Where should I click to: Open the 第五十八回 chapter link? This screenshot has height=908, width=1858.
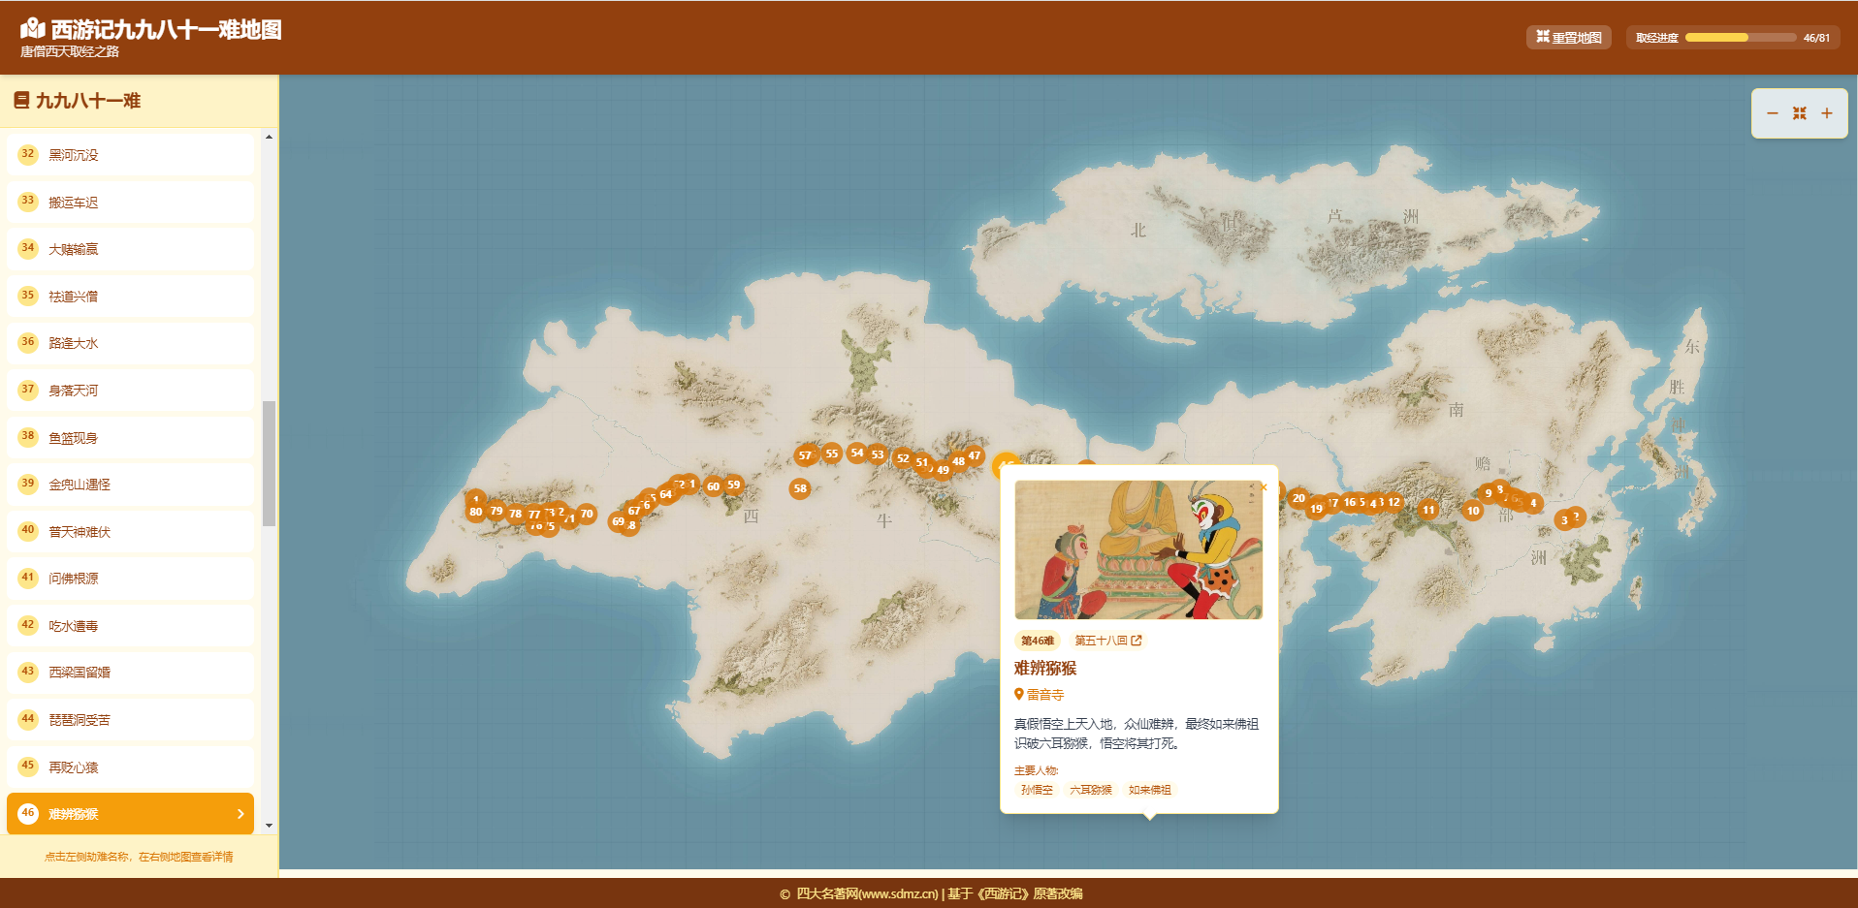(1107, 641)
